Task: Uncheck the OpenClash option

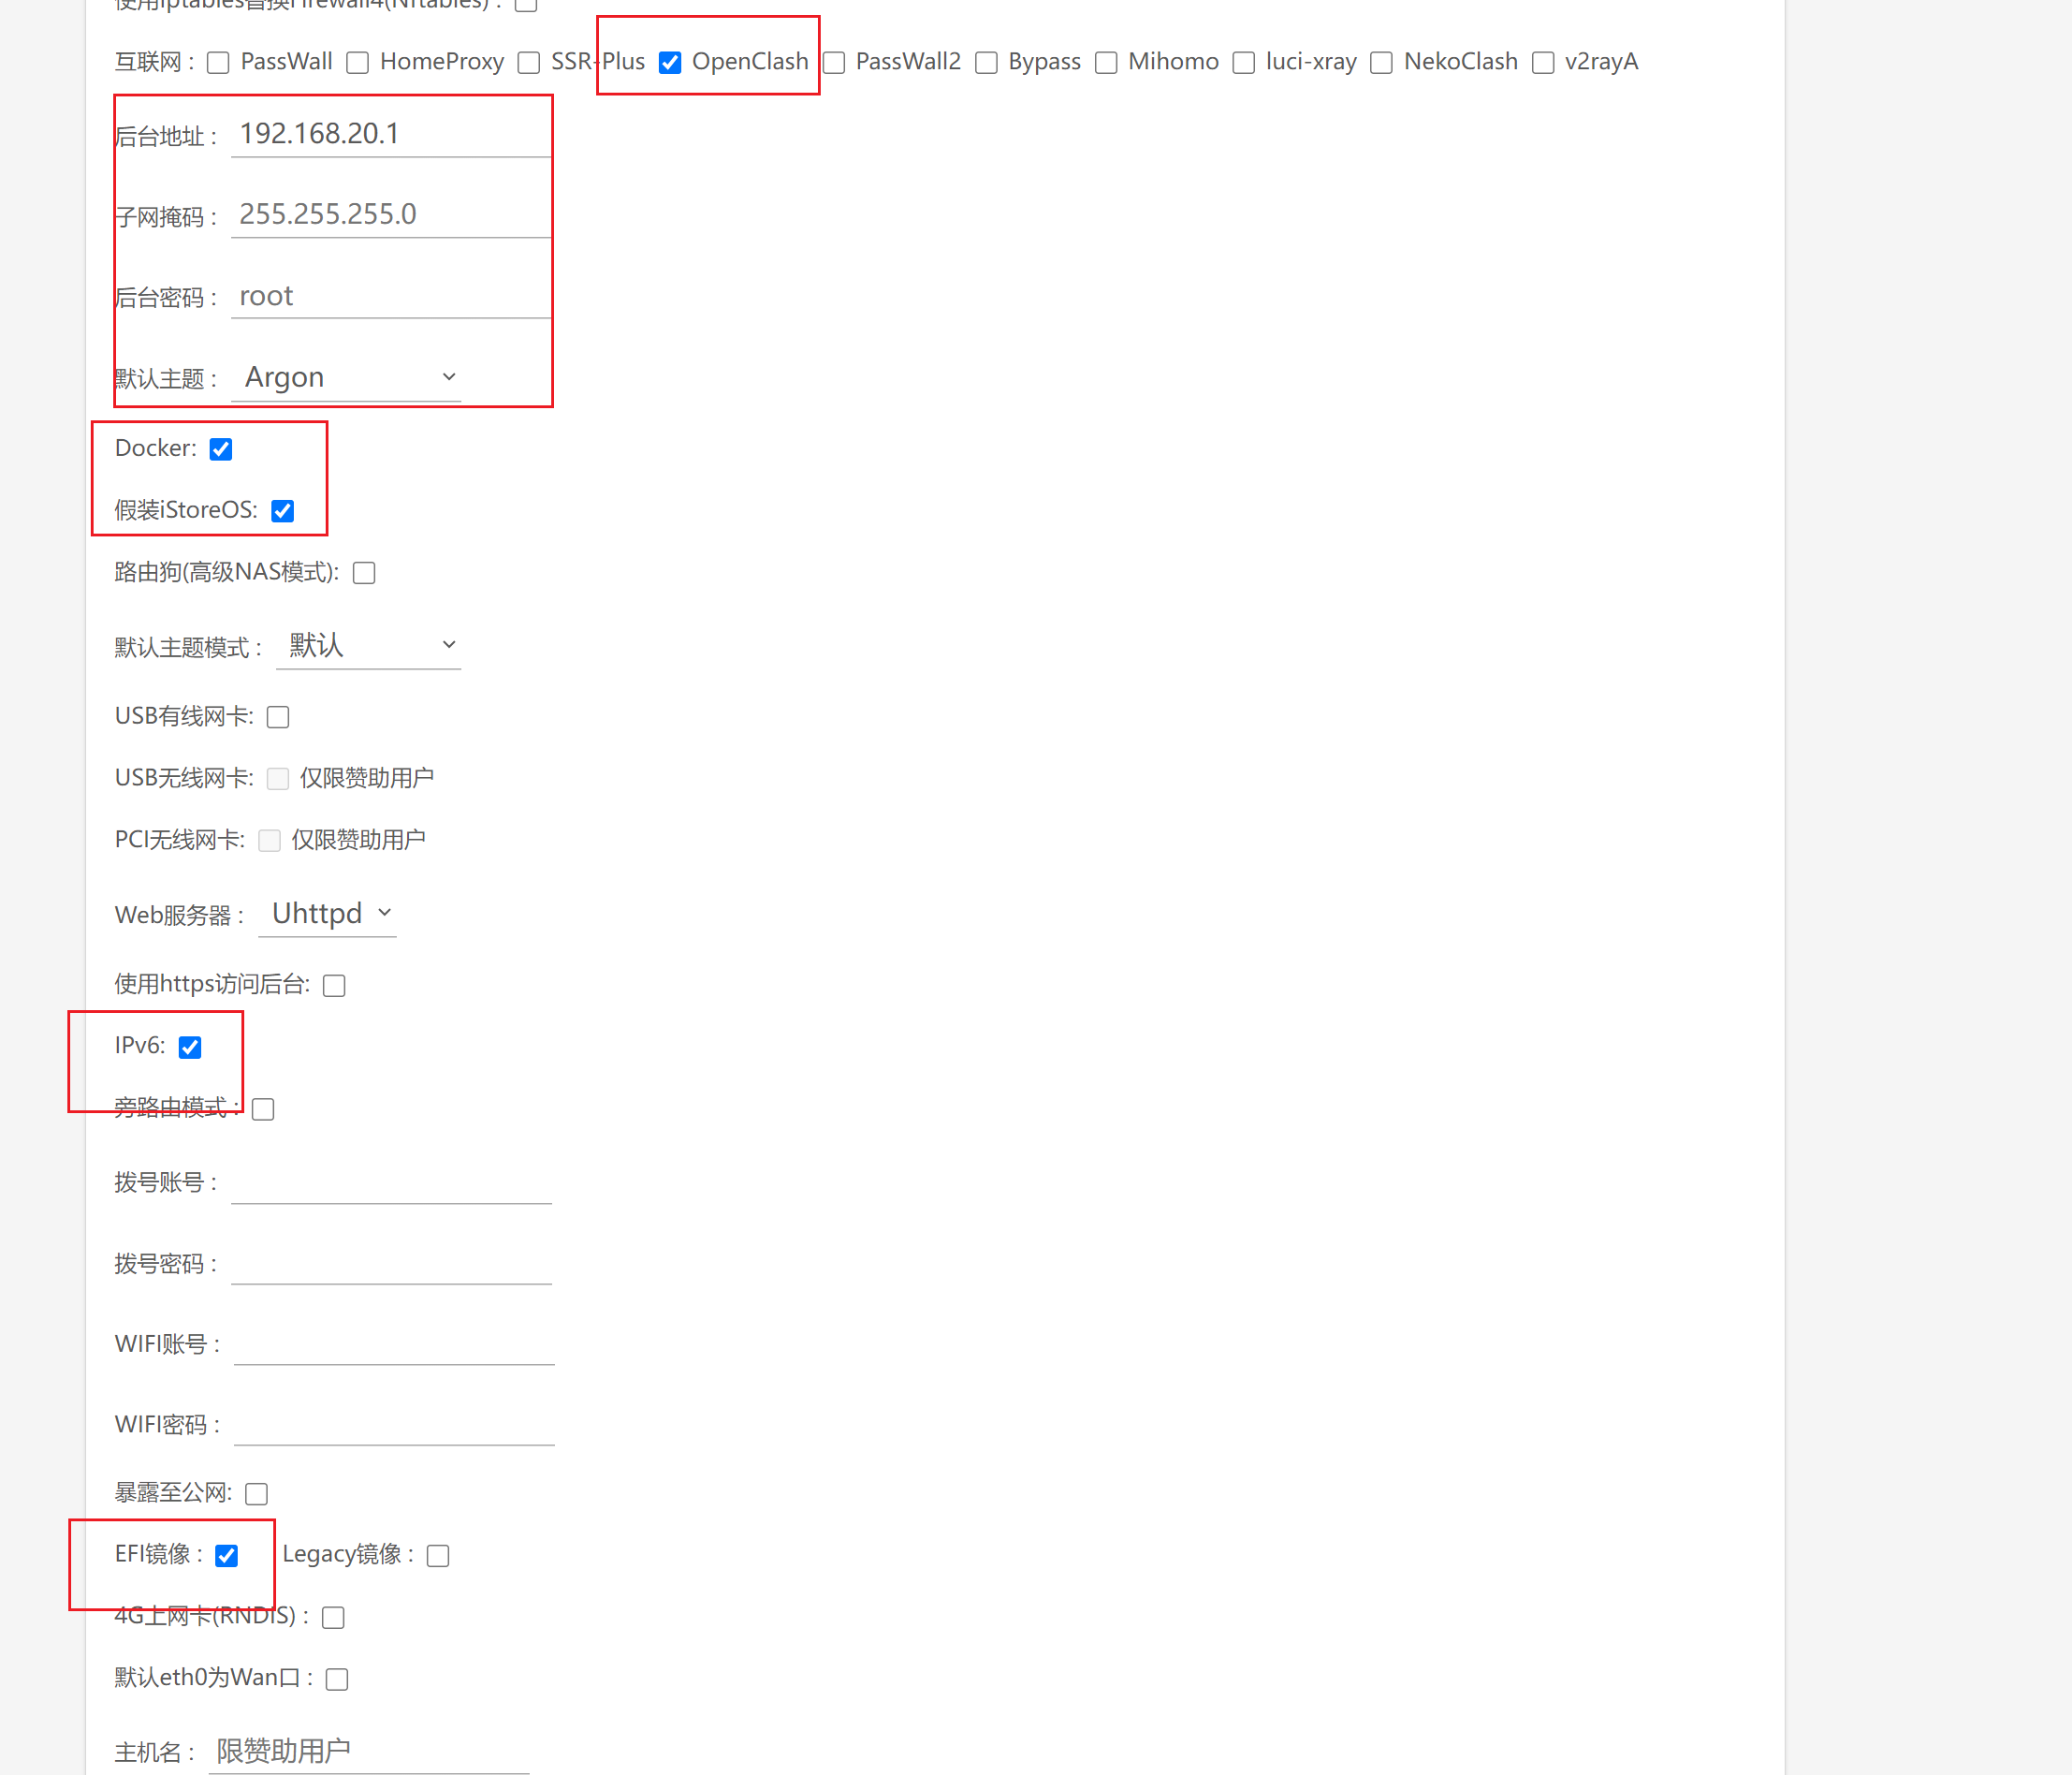Action: (670, 63)
